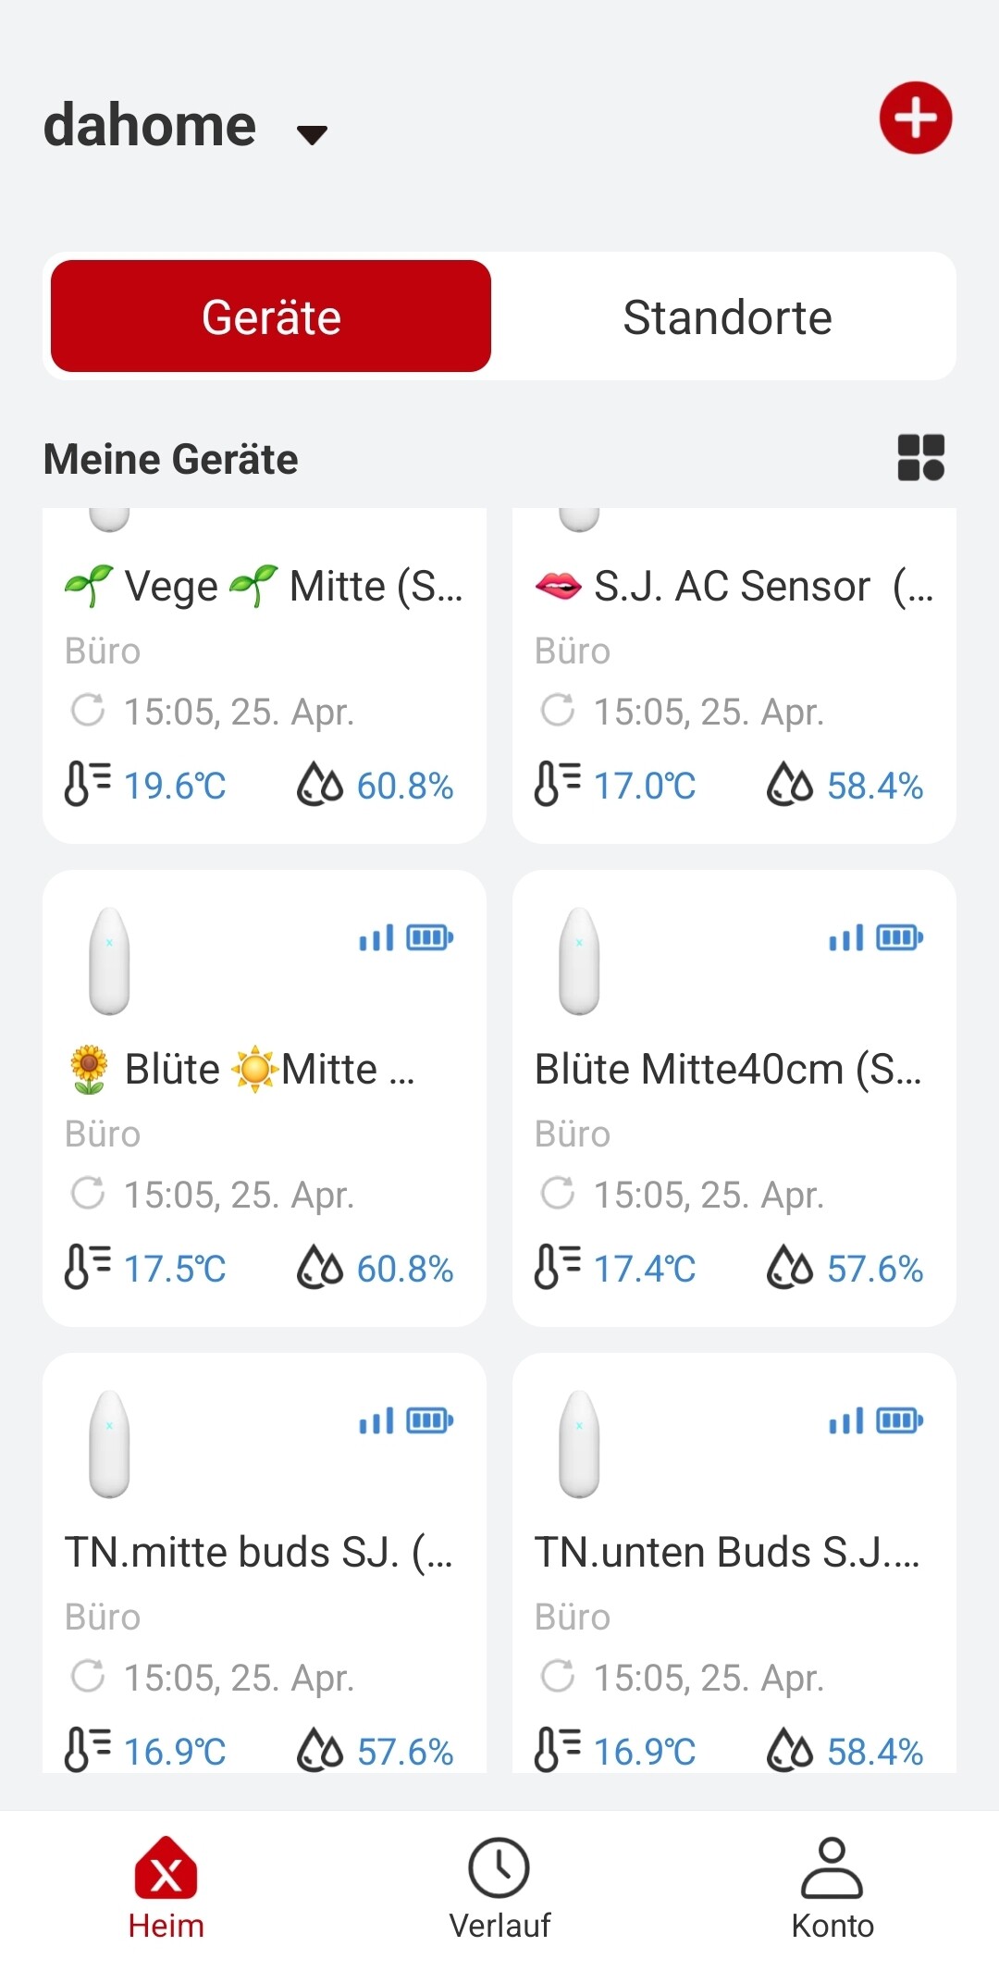Tap the TN.mitte buds sensor device image
Screen dimensions: 999x1971
click(x=109, y=1444)
